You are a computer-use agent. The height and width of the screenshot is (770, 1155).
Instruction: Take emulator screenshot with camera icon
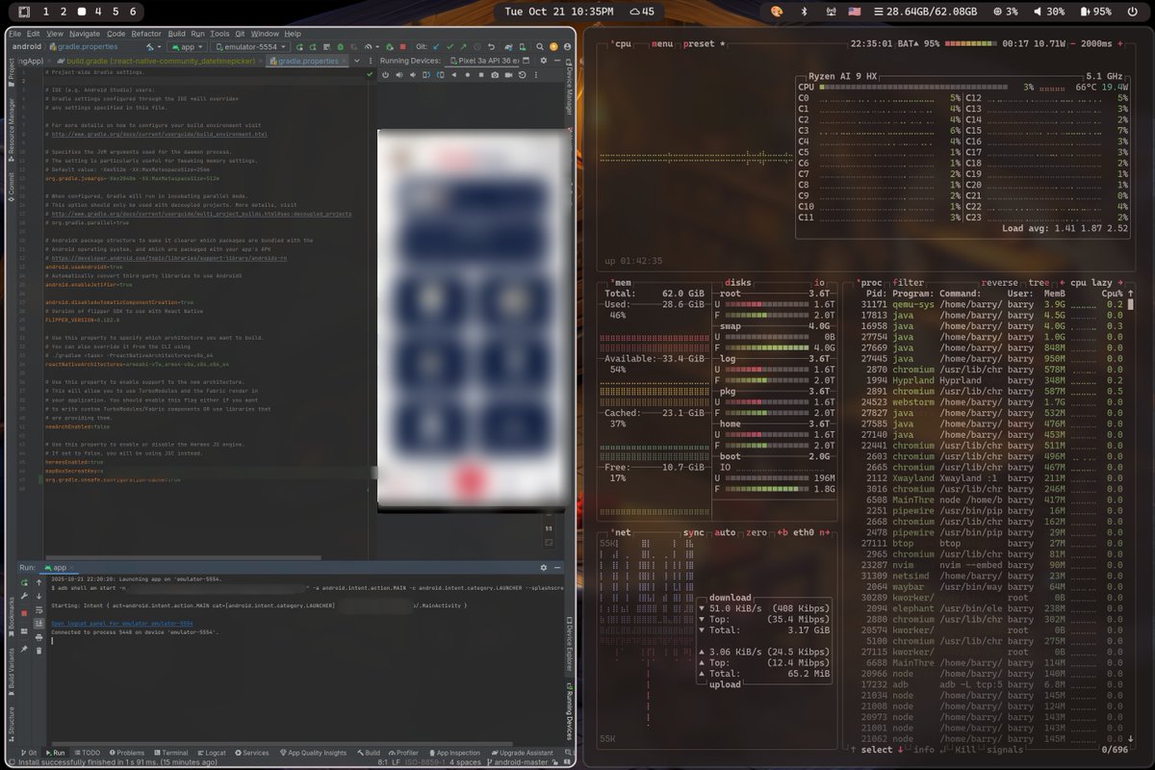point(495,75)
